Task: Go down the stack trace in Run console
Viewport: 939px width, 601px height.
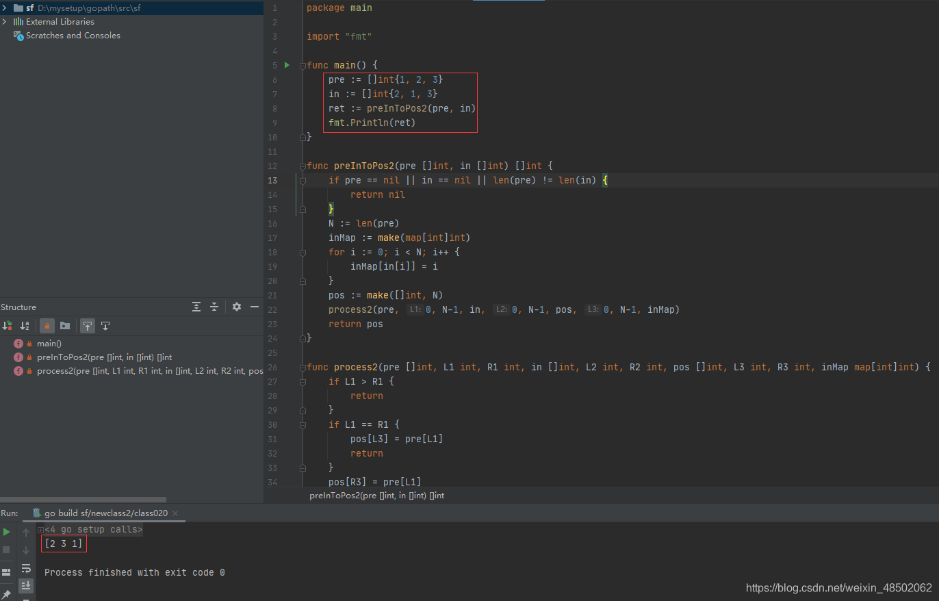Action: click(x=26, y=550)
